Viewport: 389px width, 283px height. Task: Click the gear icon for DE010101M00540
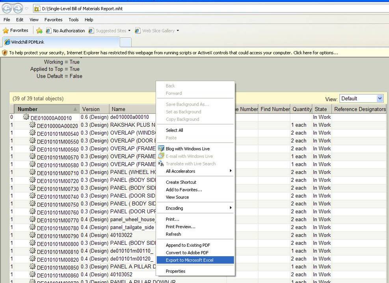click(32, 133)
